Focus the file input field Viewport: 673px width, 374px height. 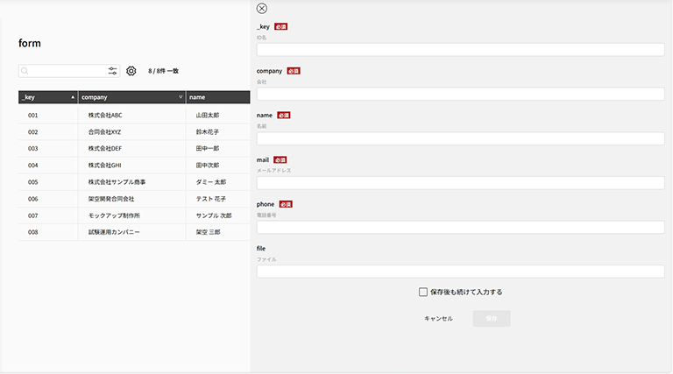461,271
